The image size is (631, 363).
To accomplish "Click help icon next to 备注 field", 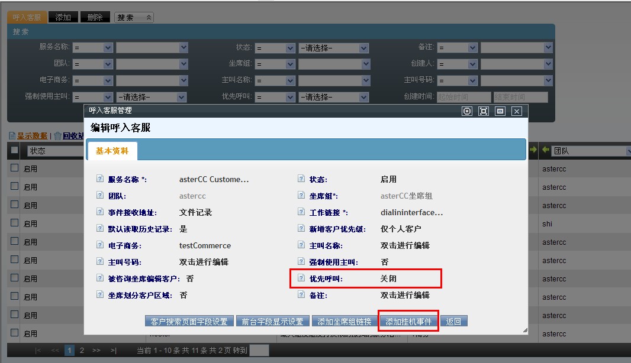I will (x=301, y=295).
